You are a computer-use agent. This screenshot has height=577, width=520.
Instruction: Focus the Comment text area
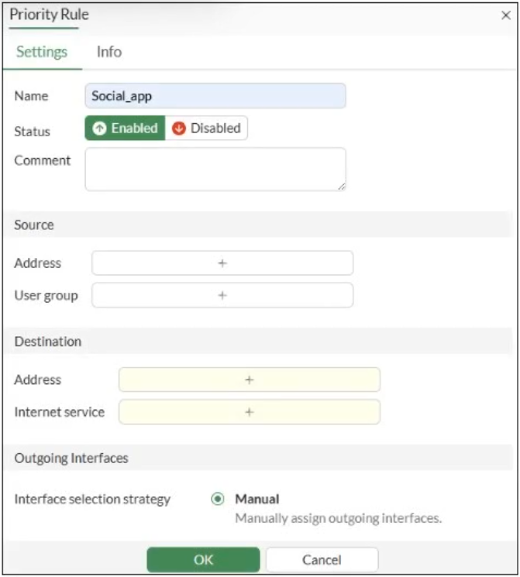(215, 169)
